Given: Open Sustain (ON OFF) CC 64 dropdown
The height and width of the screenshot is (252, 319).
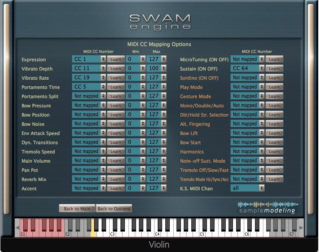Looking at the screenshot, I should coord(247,69).
